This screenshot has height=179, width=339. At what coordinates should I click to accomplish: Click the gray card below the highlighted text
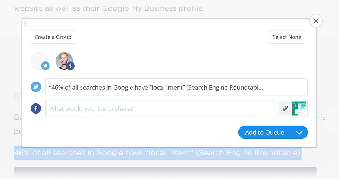coord(165,173)
